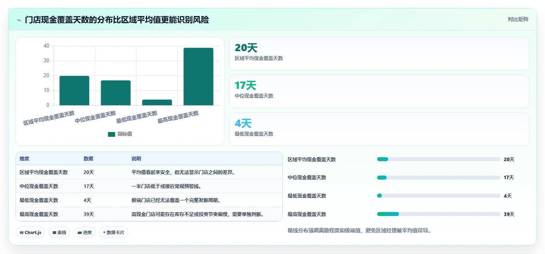Click x-axis label 区域平均现金覆盖天数 on chart
Screen dimensions: 545x254
[x=49, y=118]
